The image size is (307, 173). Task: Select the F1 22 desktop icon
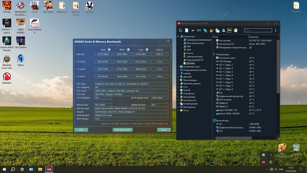34,7
